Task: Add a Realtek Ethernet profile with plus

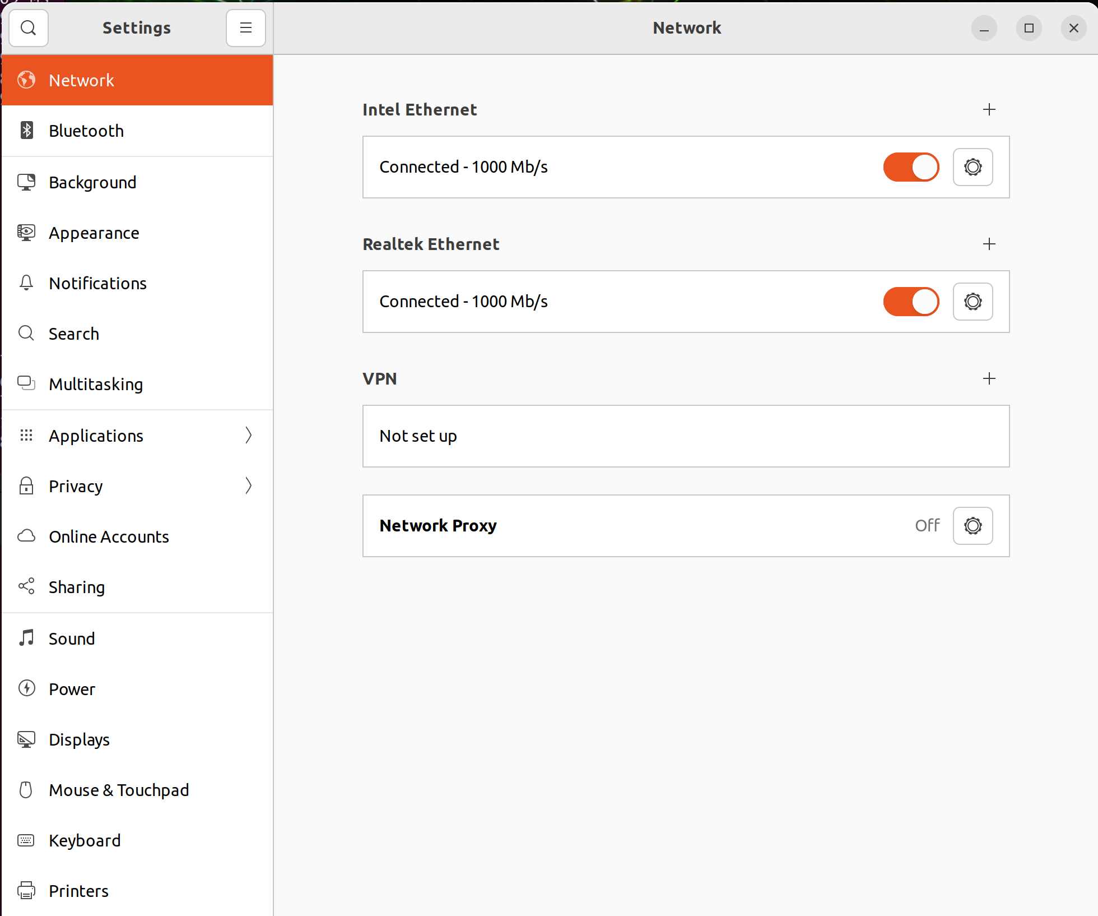Action: point(989,244)
